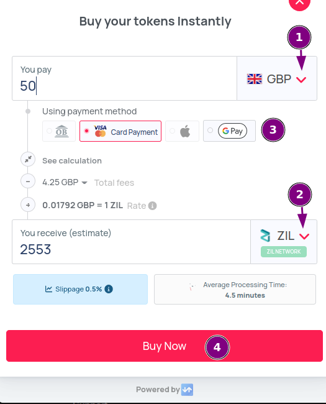This screenshot has width=326, height=404.
Task: Select the Open Banking payment method
Action: tap(59, 131)
